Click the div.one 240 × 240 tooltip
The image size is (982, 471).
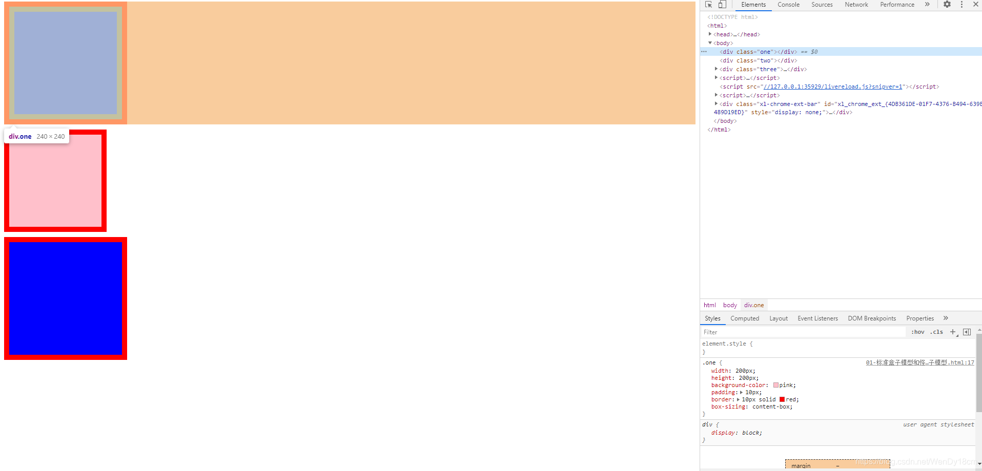[x=37, y=136]
